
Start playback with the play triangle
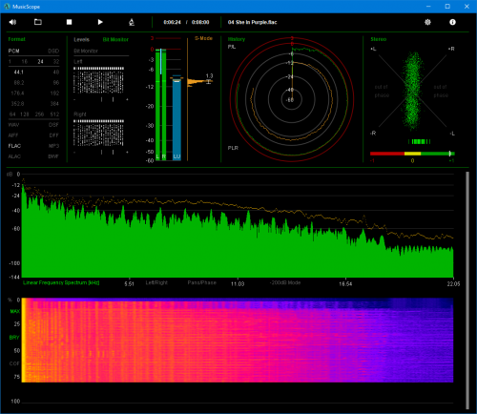(100, 22)
